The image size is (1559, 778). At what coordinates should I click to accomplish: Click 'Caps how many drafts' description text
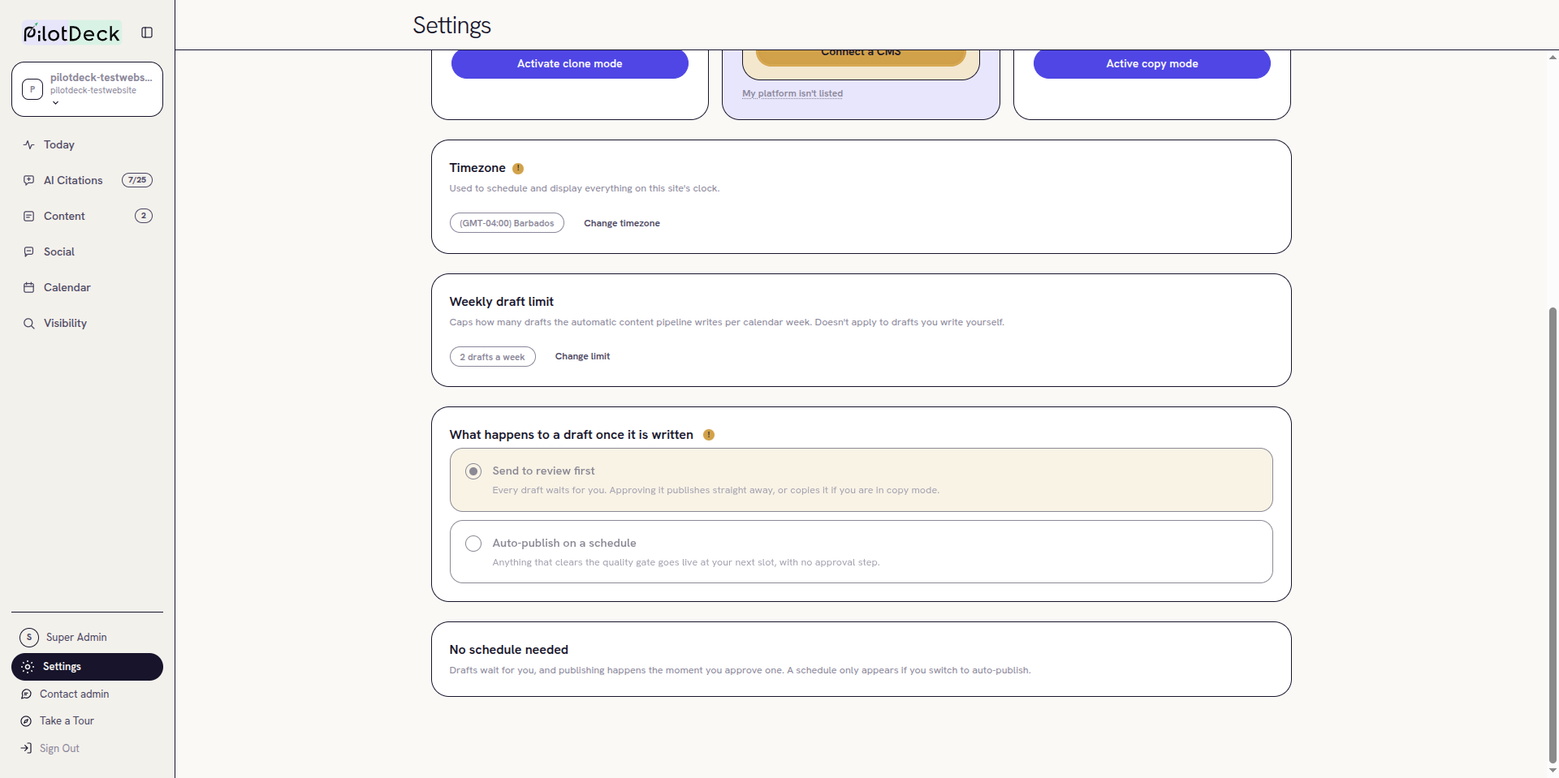click(727, 322)
